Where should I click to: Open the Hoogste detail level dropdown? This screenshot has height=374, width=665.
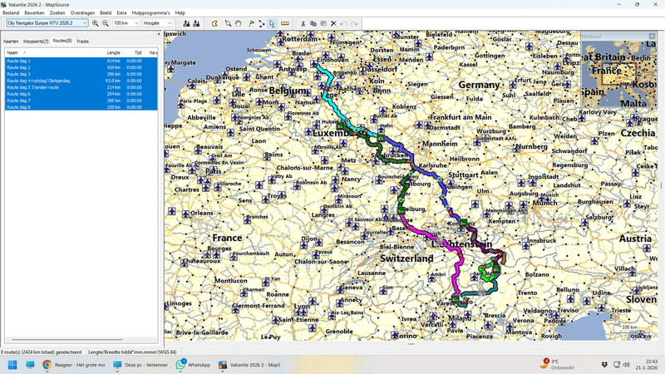click(x=158, y=23)
